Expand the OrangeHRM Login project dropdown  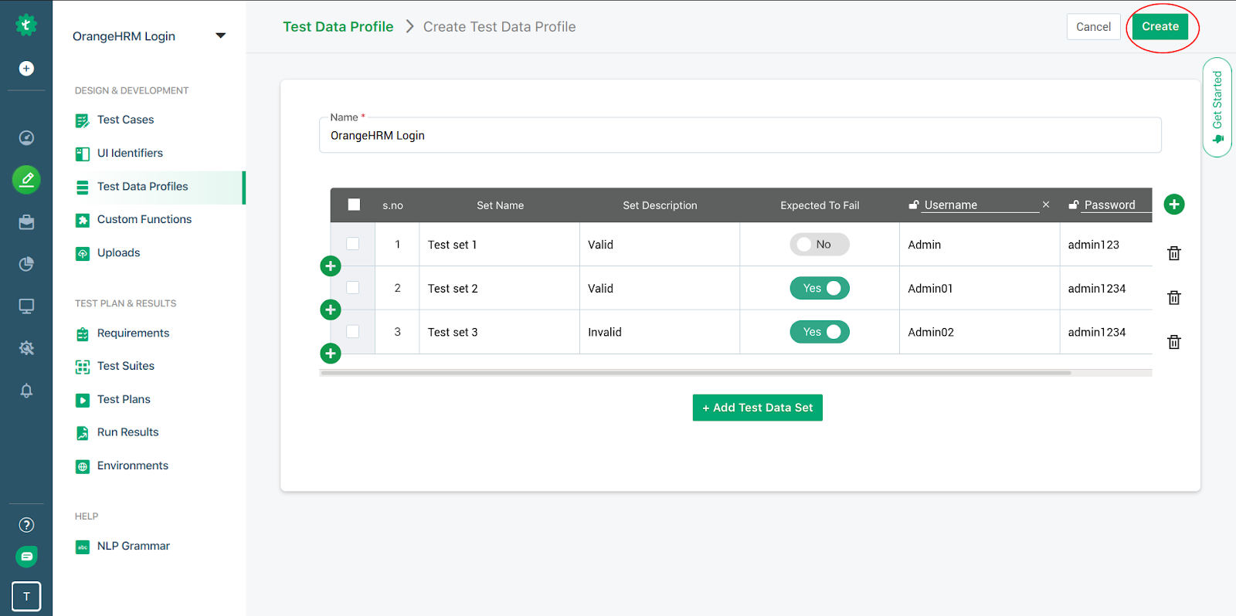[220, 36]
